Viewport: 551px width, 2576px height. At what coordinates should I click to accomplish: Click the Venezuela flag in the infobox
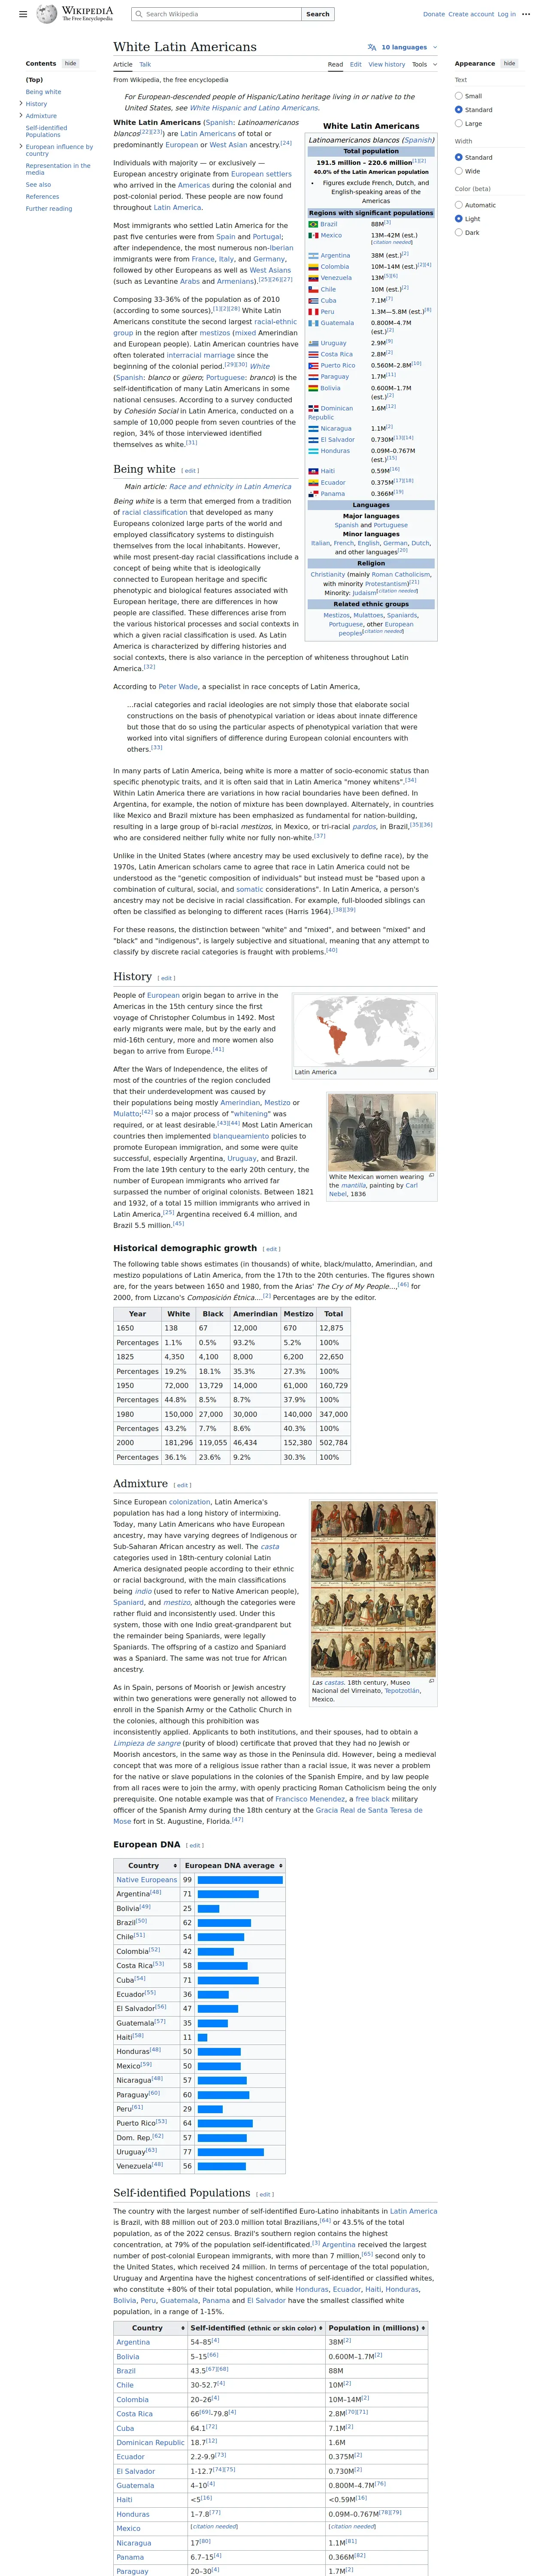point(313,278)
